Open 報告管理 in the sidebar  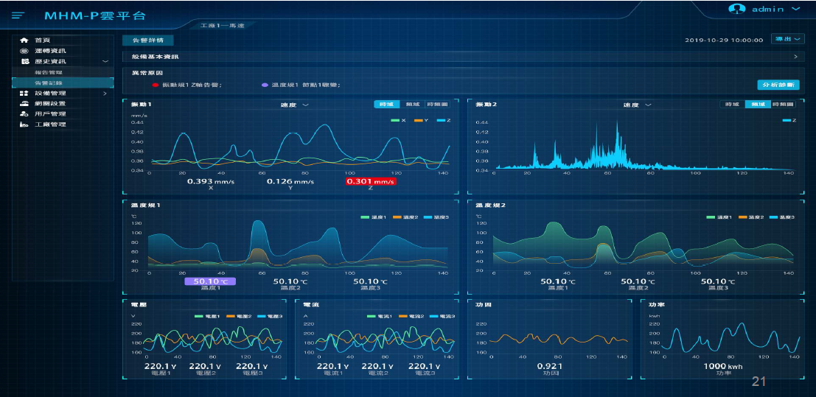click(x=49, y=72)
